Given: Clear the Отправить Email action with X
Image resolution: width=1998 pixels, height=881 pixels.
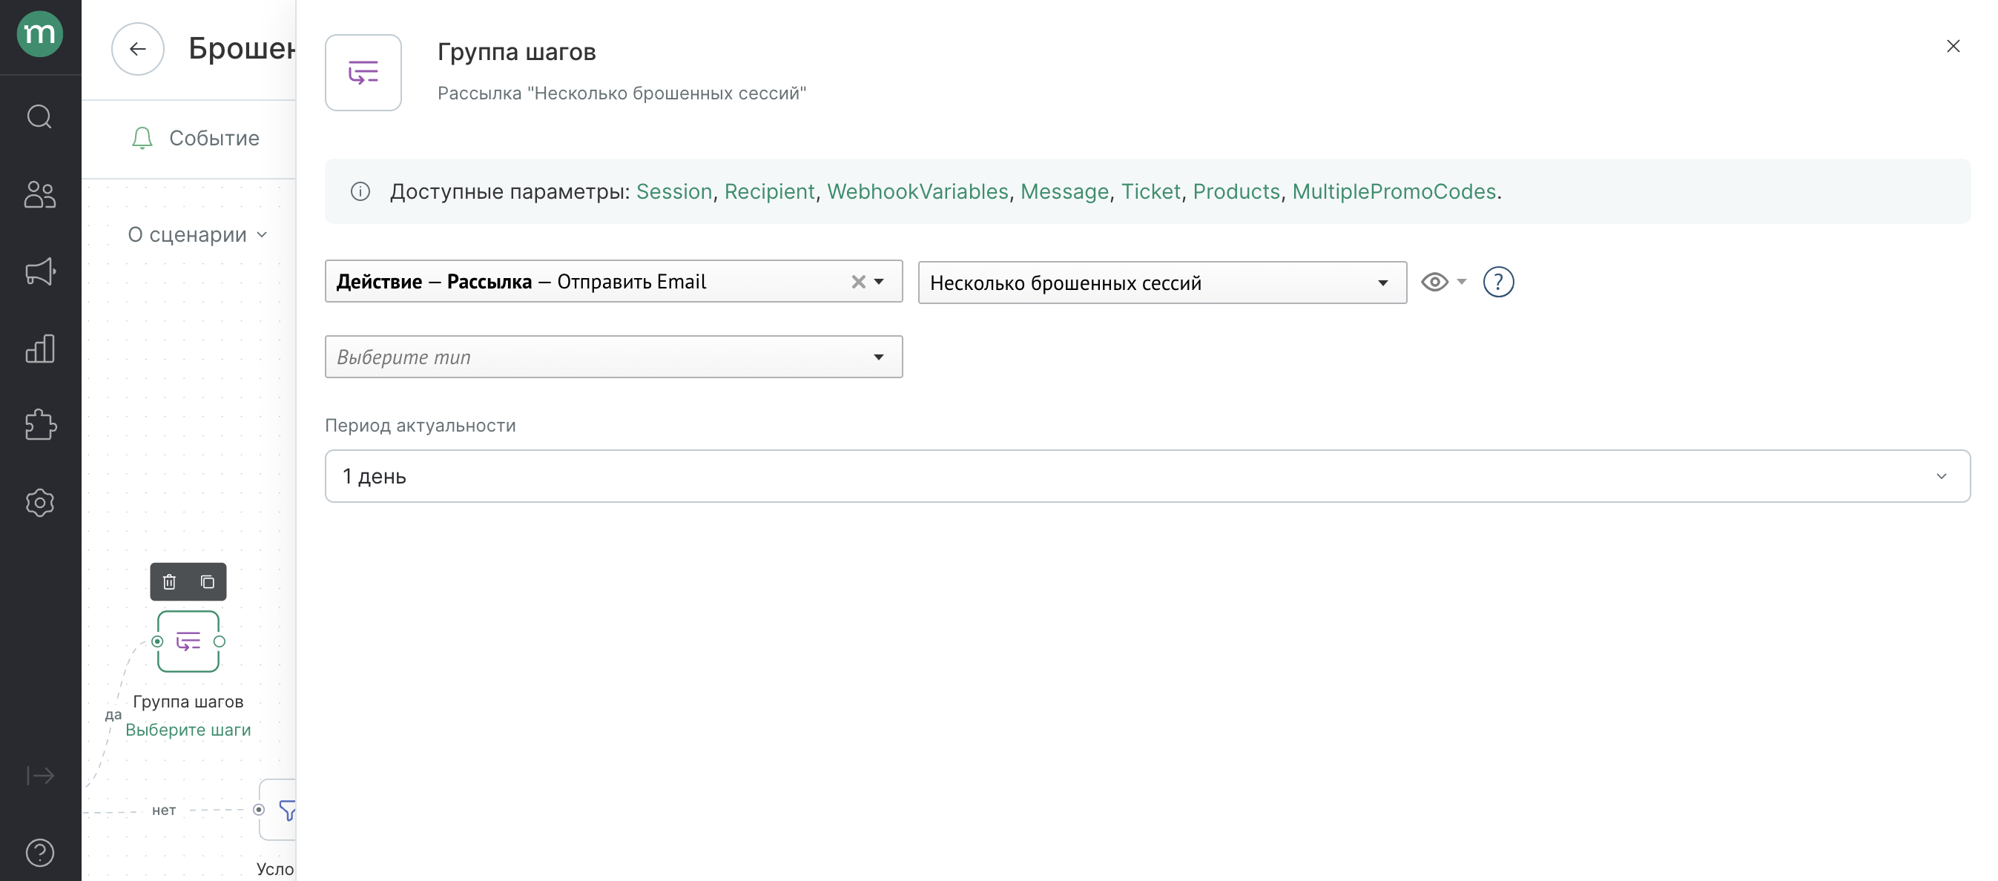Looking at the screenshot, I should [858, 282].
